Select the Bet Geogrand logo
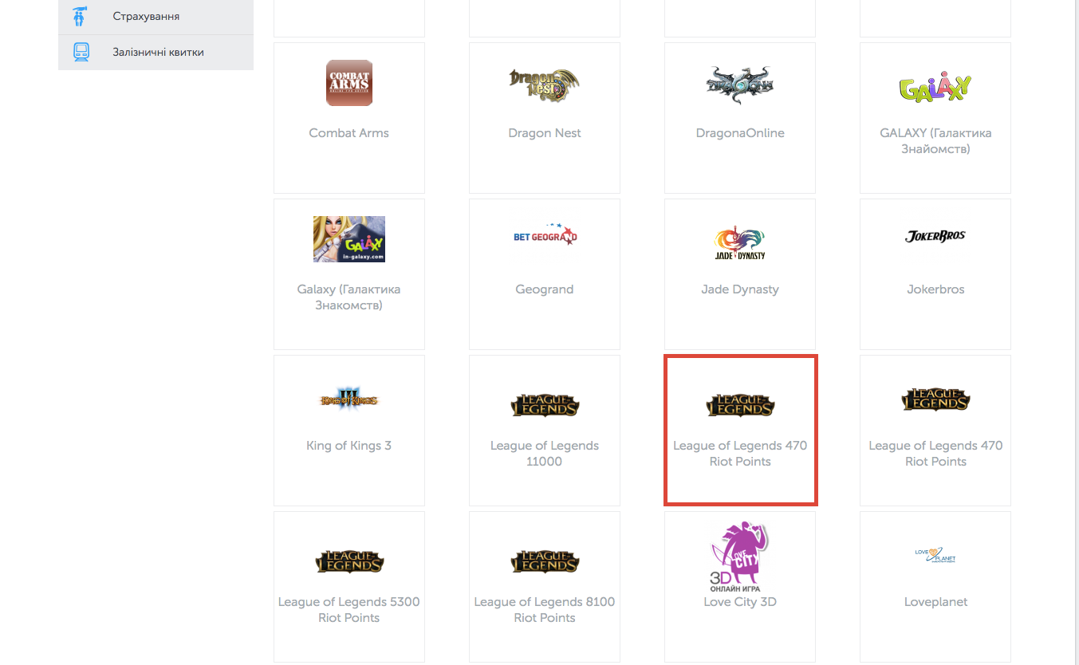The height and width of the screenshot is (665, 1079). coord(545,234)
